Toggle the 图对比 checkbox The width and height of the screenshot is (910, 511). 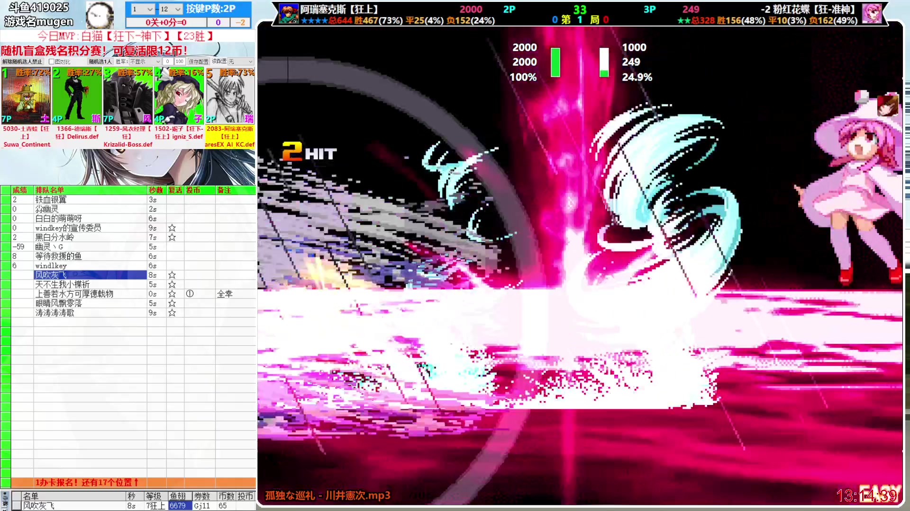52,62
